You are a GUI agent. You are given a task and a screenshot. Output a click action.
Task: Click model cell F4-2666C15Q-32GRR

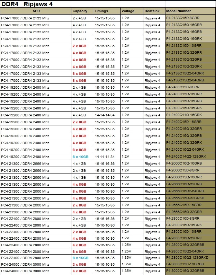(190, 212)
